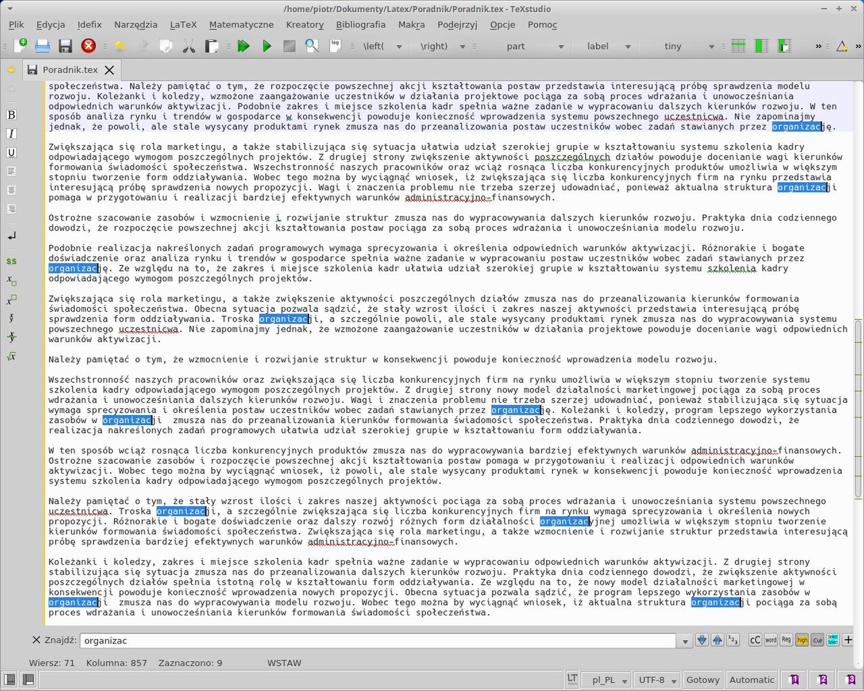
Task: Save the document with the floppy disk icon
Action: coord(65,46)
